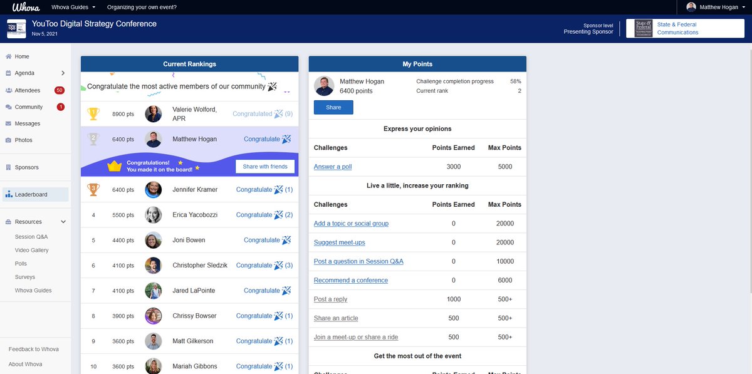Open Post a question in Session Q&A link

click(358, 261)
